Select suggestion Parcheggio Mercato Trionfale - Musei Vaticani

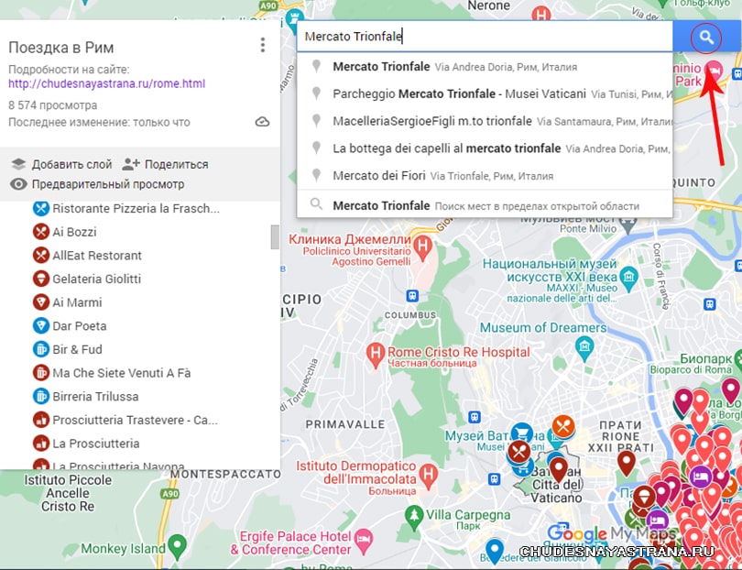tap(485, 93)
